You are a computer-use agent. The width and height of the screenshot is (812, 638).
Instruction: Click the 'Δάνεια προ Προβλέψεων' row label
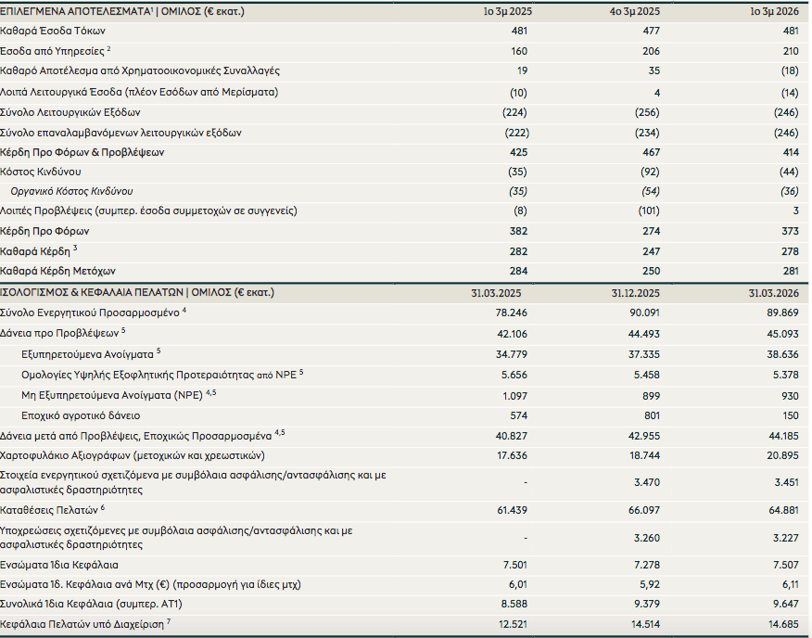pos(60,332)
